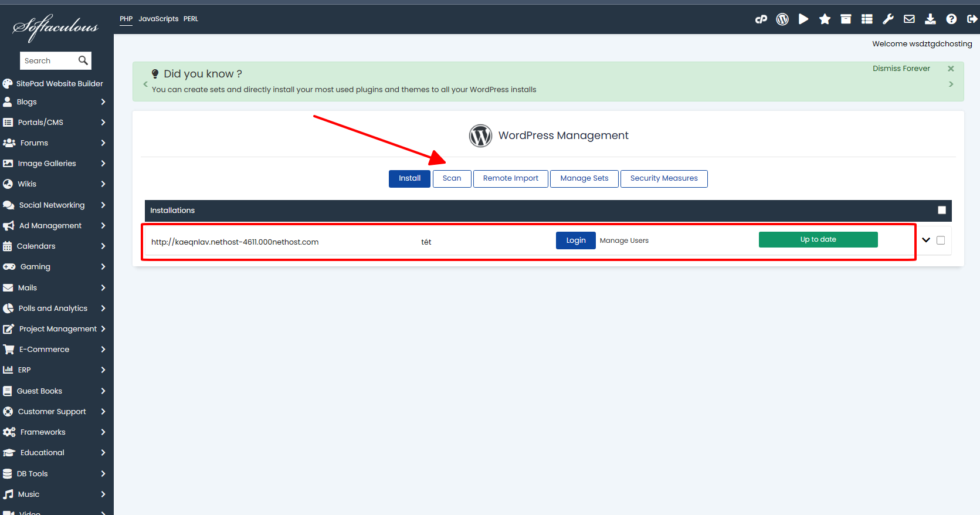
Task: Click the Wikis globe icon
Action: (8, 184)
